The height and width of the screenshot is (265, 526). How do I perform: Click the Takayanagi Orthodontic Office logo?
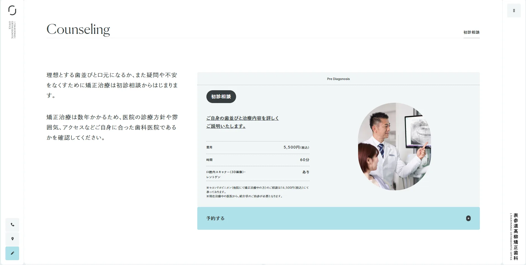click(x=12, y=22)
